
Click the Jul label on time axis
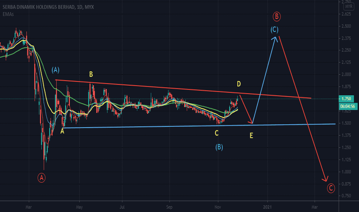pyautogui.click(x=122, y=207)
